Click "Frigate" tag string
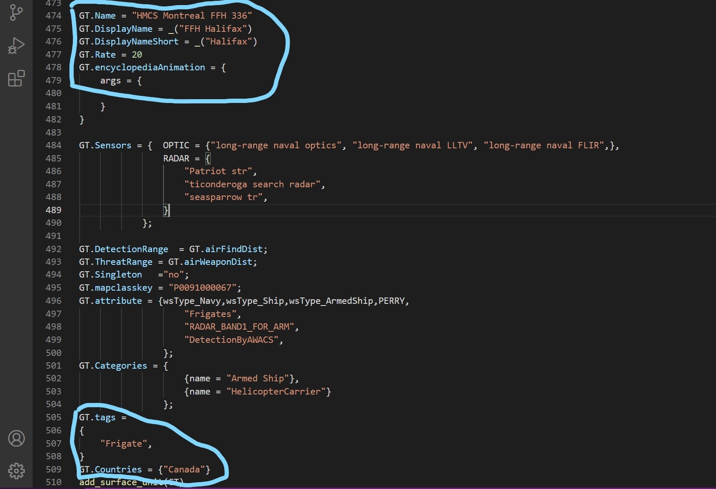716x489 pixels. coord(124,444)
